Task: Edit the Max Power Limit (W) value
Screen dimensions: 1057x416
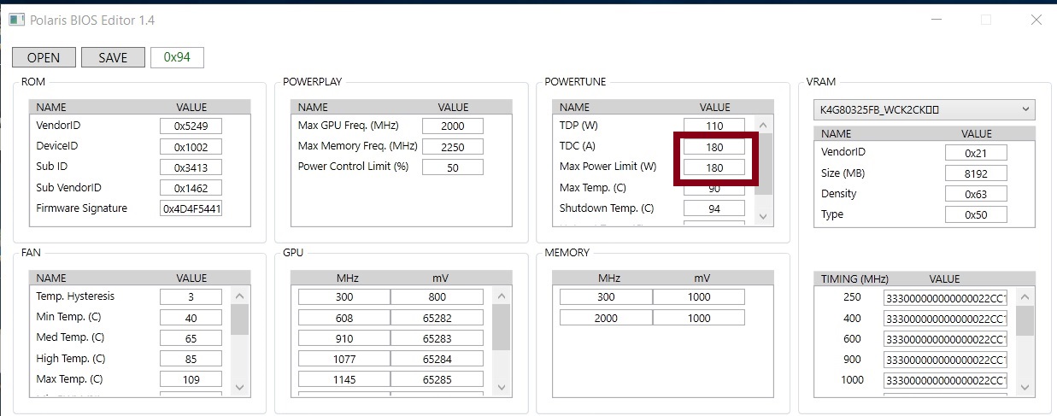Action: click(x=714, y=167)
